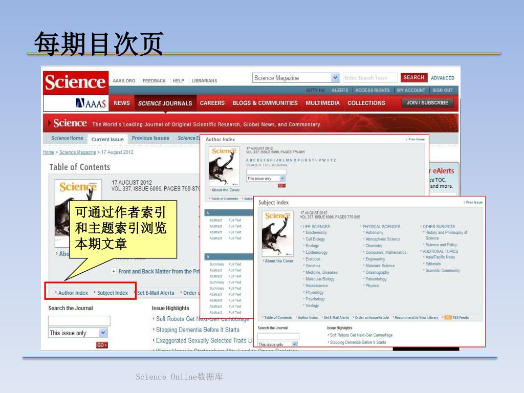Open the LIBRARIANS link
Image resolution: width=524 pixels, height=393 pixels.
(204, 81)
